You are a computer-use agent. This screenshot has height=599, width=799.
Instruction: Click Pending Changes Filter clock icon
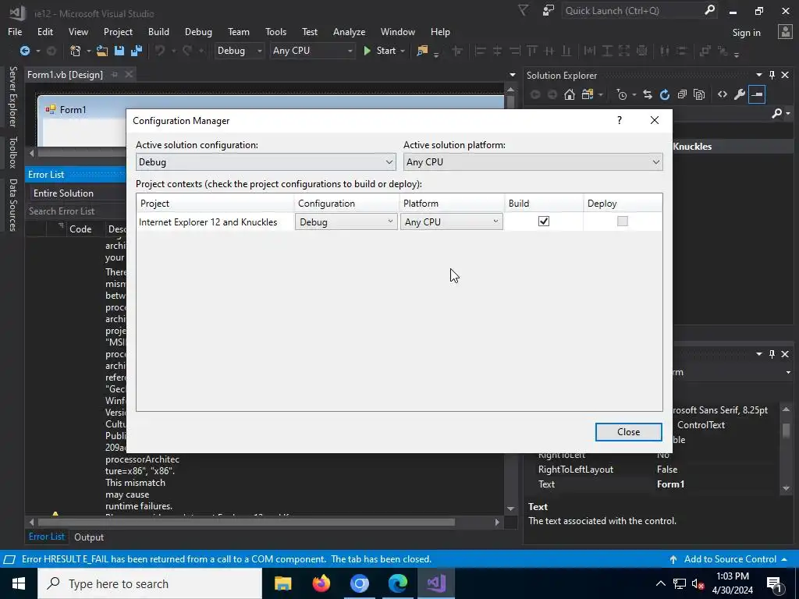pos(622,94)
